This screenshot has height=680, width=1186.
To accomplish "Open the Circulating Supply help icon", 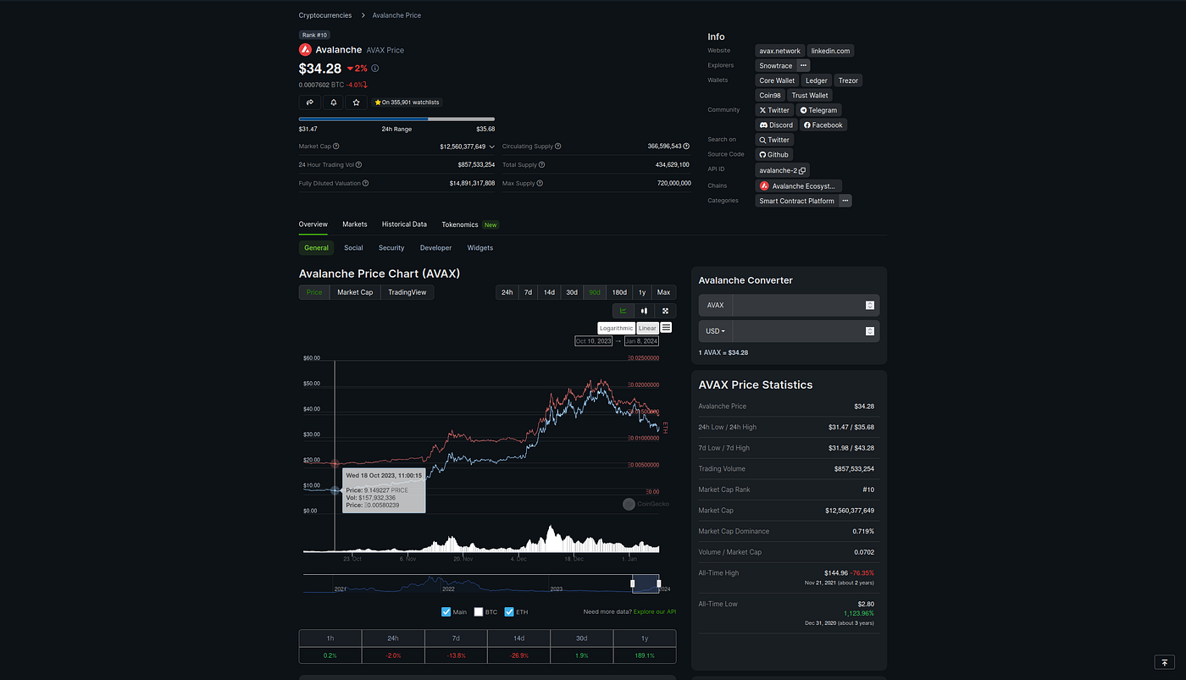I will [x=558, y=147].
